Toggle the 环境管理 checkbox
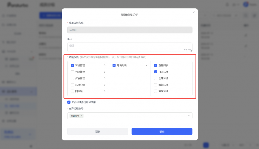The image size is (259, 149). tap(72, 66)
